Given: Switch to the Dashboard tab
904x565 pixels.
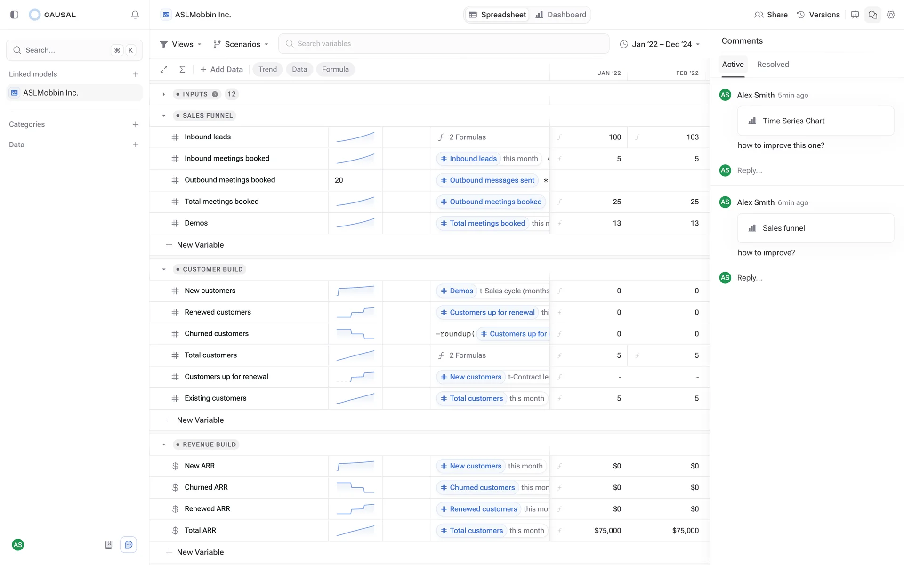Looking at the screenshot, I should [561, 15].
